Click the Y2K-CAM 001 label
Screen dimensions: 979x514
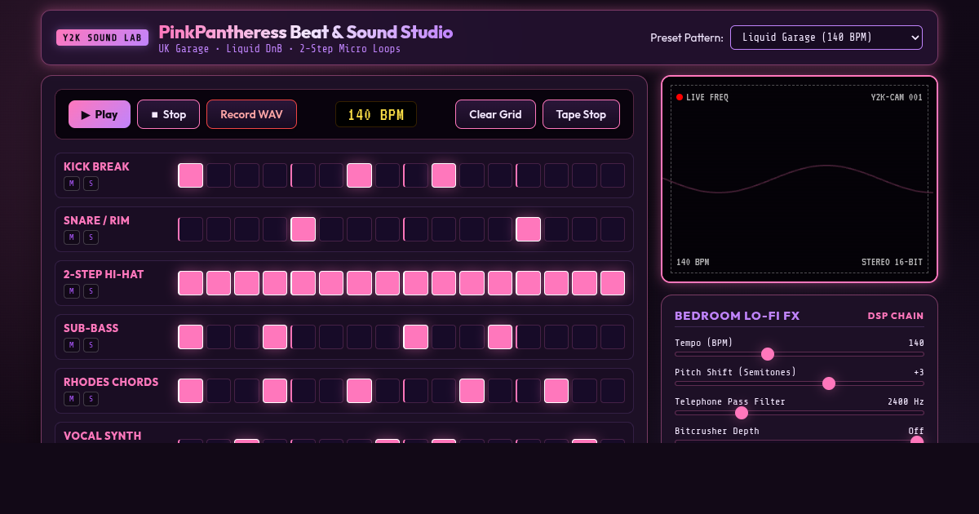pyautogui.click(x=897, y=97)
